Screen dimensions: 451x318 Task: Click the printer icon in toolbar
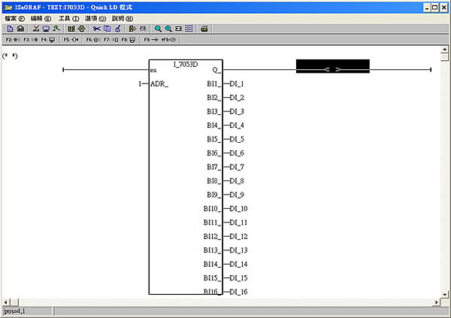click(204, 28)
